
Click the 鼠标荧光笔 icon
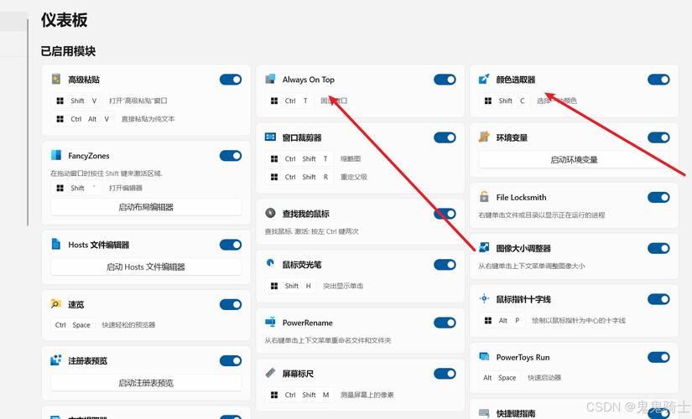pos(270,264)
